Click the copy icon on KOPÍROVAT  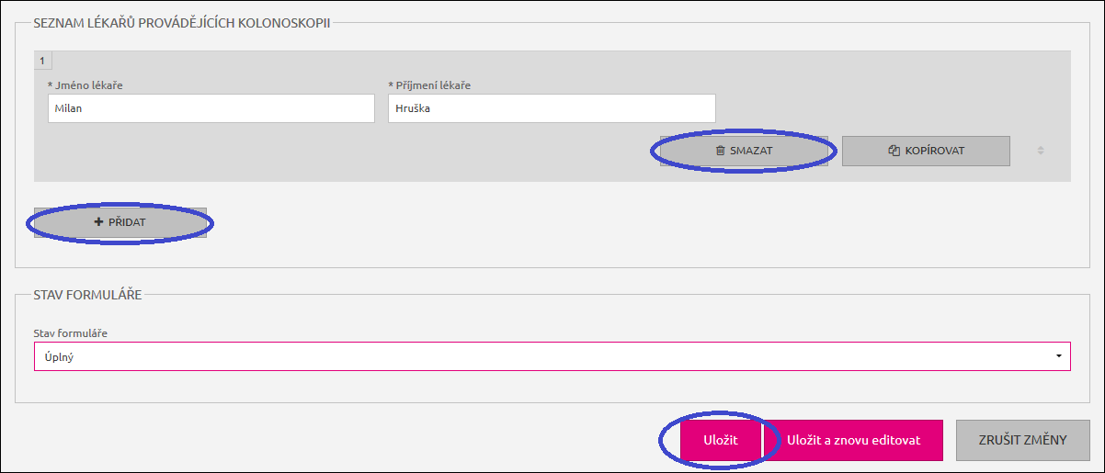pos(894,151)
